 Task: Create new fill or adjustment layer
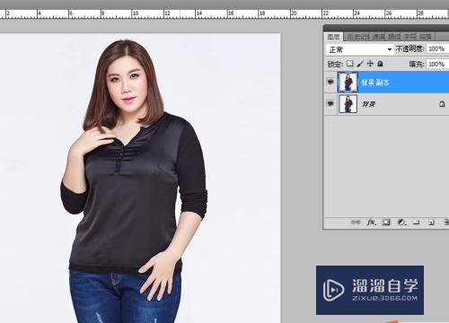pos(401,223)
